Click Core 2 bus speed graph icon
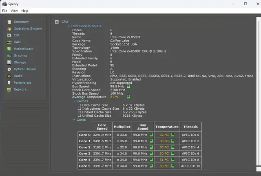 [151, 147]
